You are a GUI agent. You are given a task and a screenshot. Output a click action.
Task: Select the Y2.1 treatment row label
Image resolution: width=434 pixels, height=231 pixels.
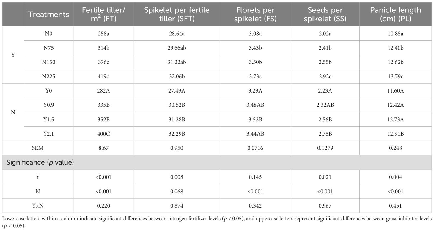click(49, 133)
